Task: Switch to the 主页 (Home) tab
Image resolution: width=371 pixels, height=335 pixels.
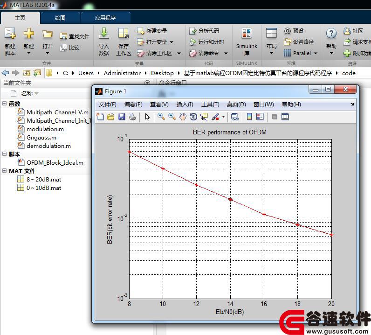Action: (20, 18)
